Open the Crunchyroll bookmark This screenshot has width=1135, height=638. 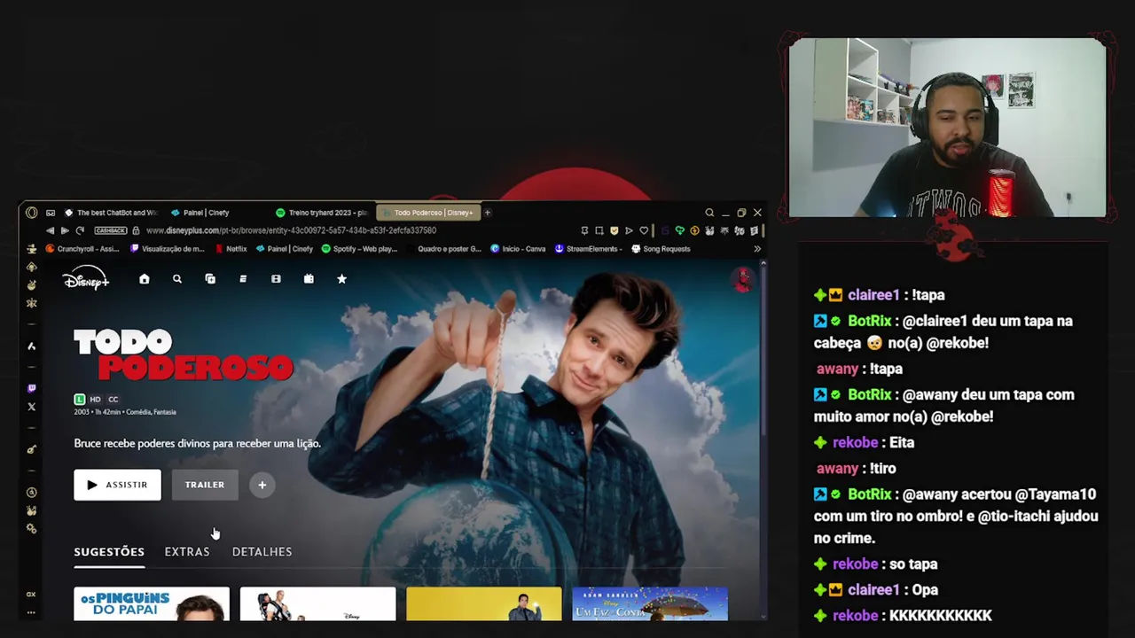[x=82, y=249]
